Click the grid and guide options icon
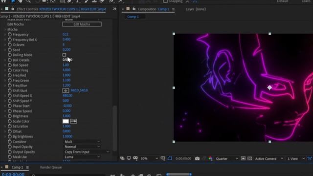313x176 pixels. pyautogui.click(x=163, y=158)
